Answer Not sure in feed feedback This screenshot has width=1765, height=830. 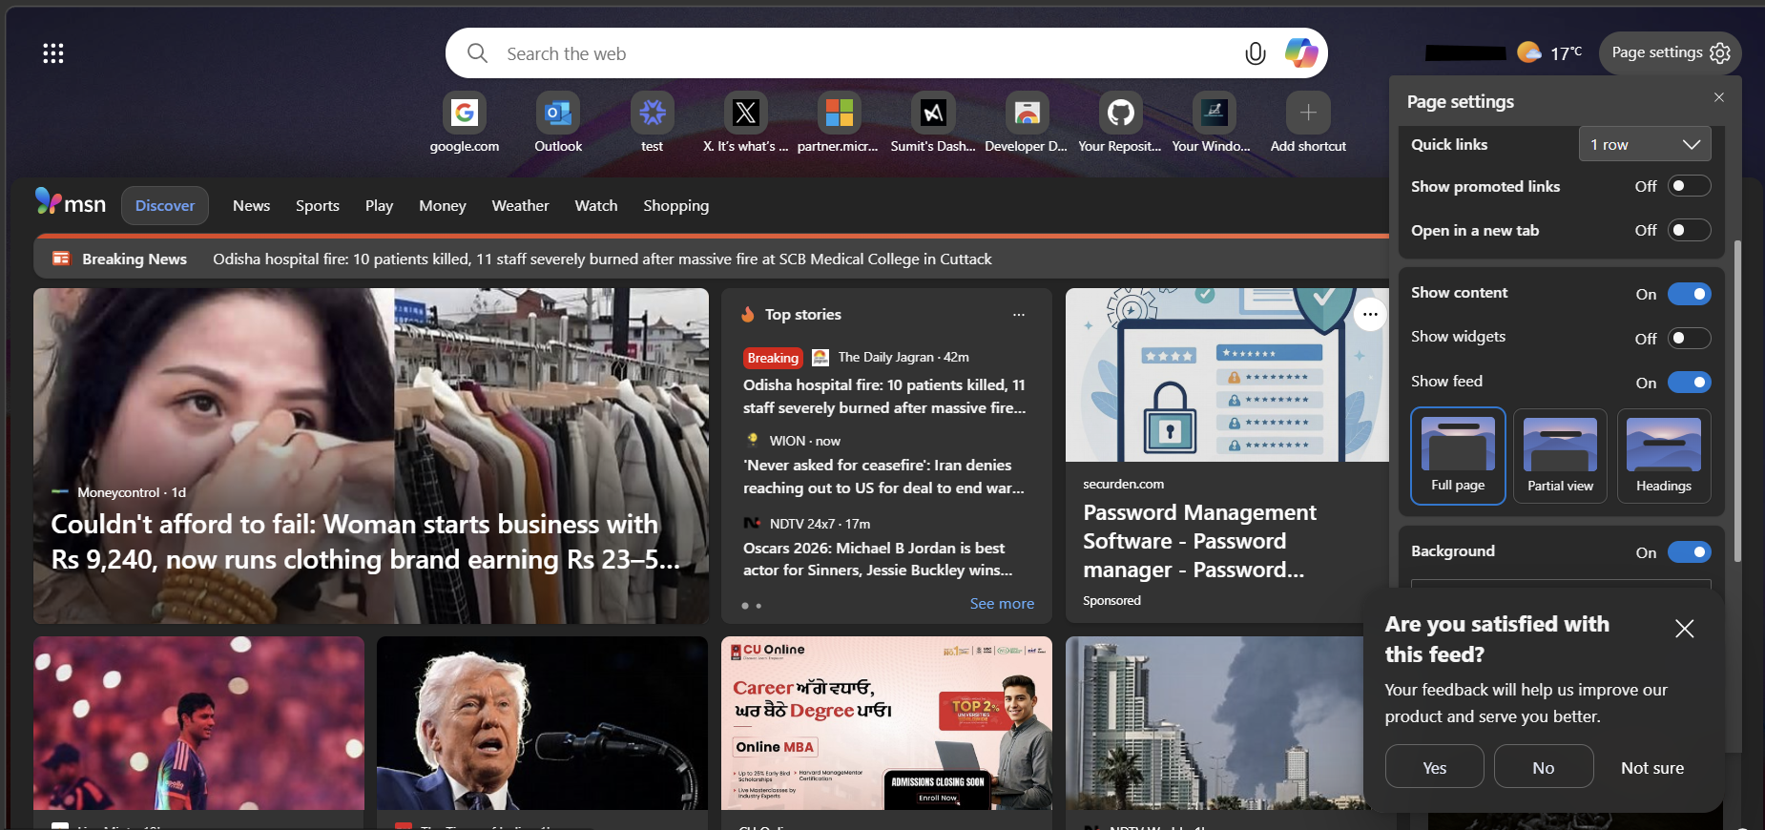point(1652,766)
